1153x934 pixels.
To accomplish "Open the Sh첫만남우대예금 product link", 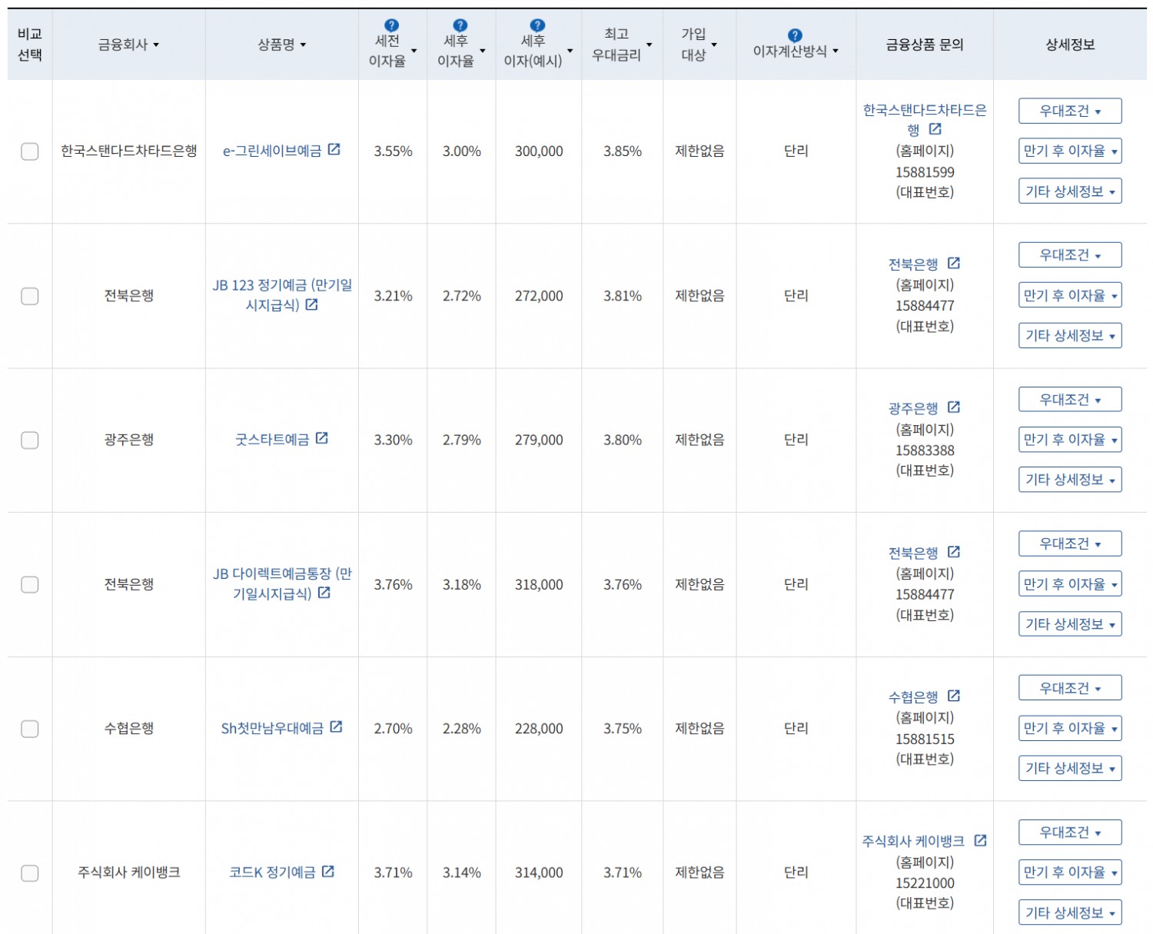I will (272, 728).
